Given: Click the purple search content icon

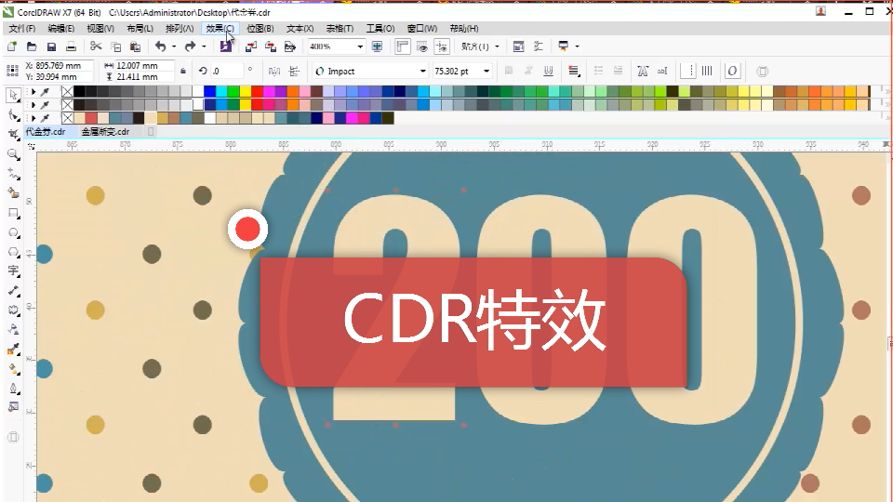Looking at the screenshot, I should [x=225, y=46].
